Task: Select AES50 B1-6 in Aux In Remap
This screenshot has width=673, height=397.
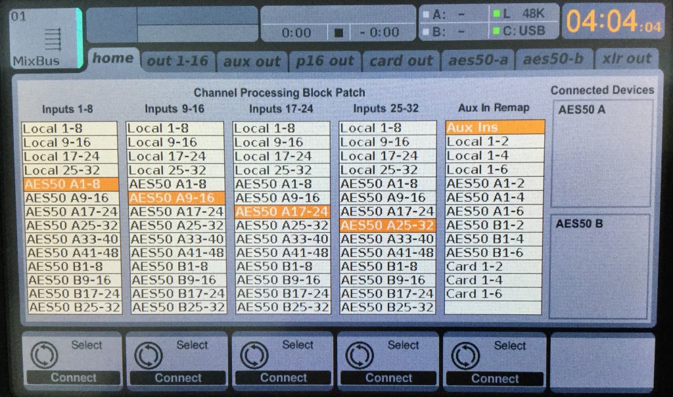Action: pos(494,252)
